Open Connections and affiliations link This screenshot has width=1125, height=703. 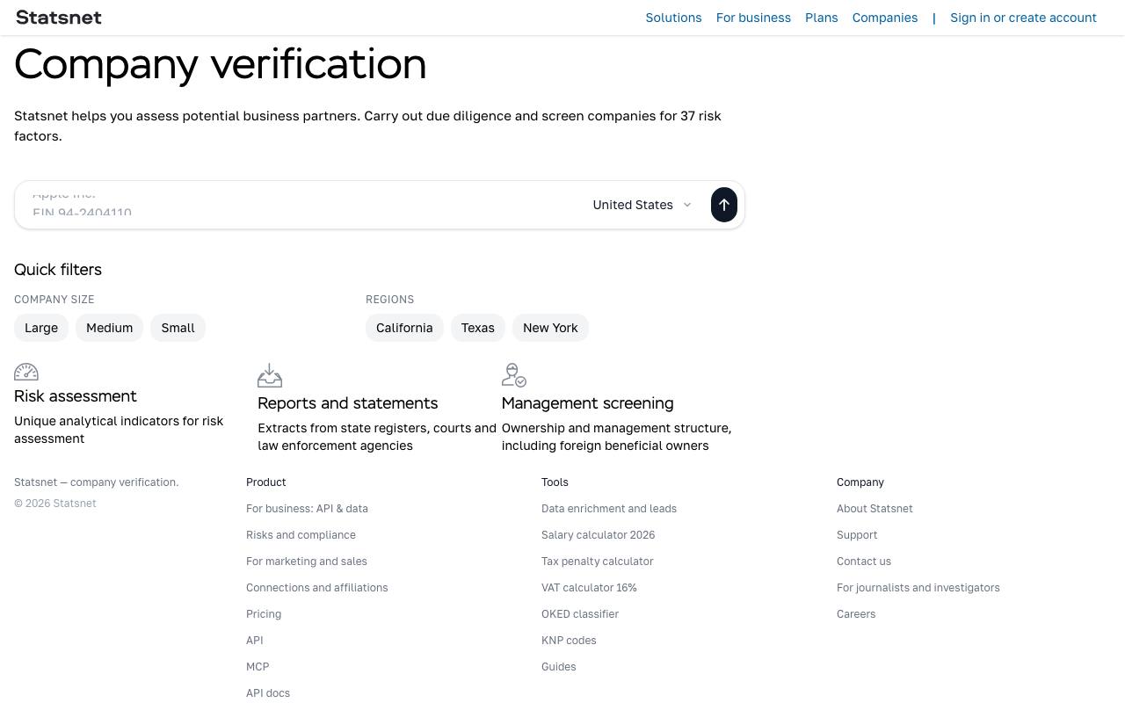[x=316, y=588]
